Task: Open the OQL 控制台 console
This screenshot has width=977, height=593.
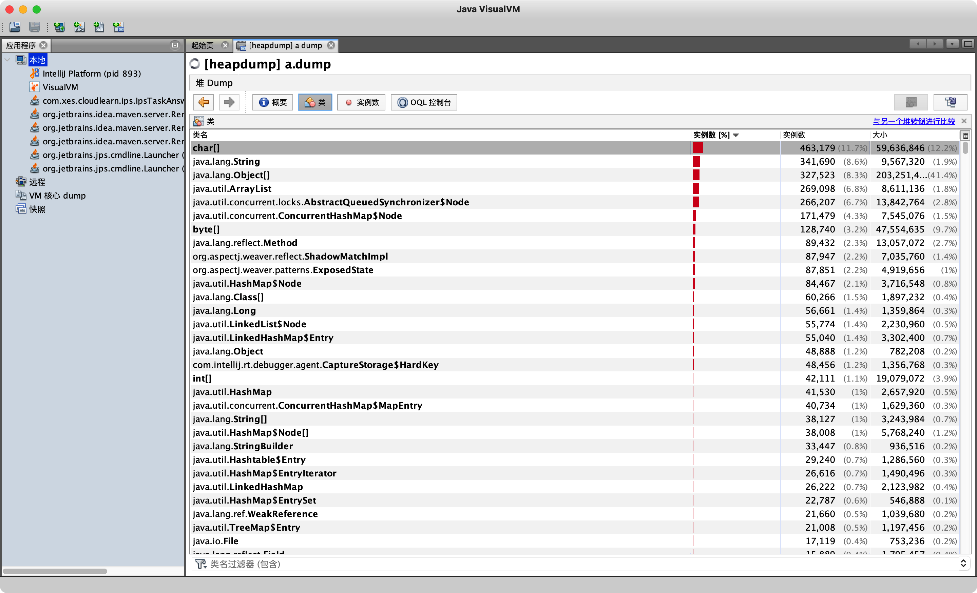Action: [x=424, y=102]
